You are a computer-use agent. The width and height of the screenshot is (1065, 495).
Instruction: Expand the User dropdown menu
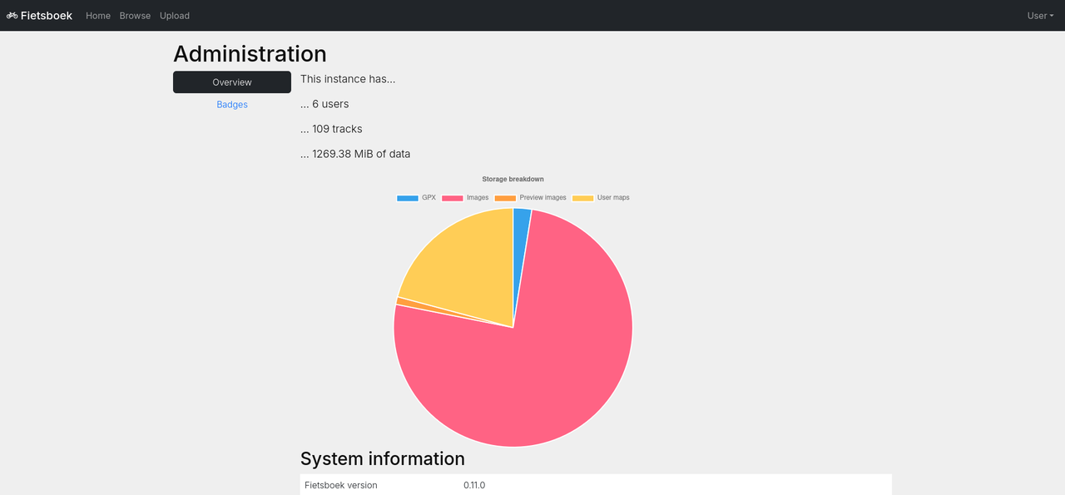click(x=1040, y=16)
